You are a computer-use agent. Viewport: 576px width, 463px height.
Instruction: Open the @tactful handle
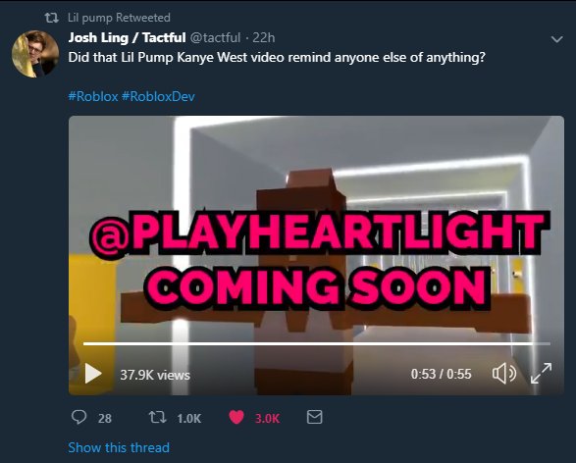pyautogui.click(x=215, y=37)
